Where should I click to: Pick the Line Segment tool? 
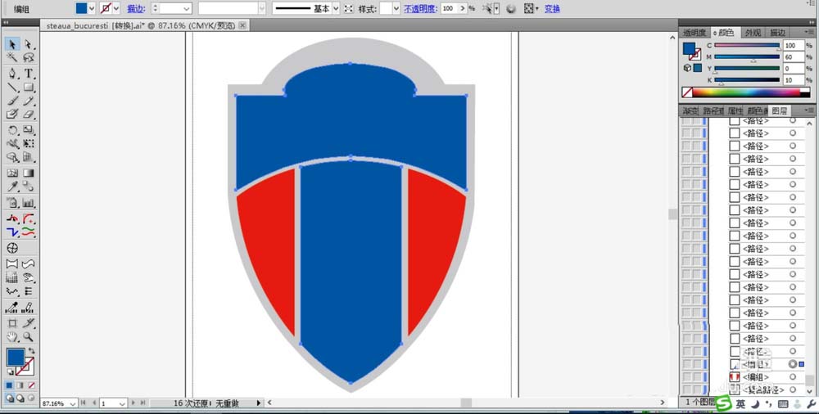coord(12,88)
